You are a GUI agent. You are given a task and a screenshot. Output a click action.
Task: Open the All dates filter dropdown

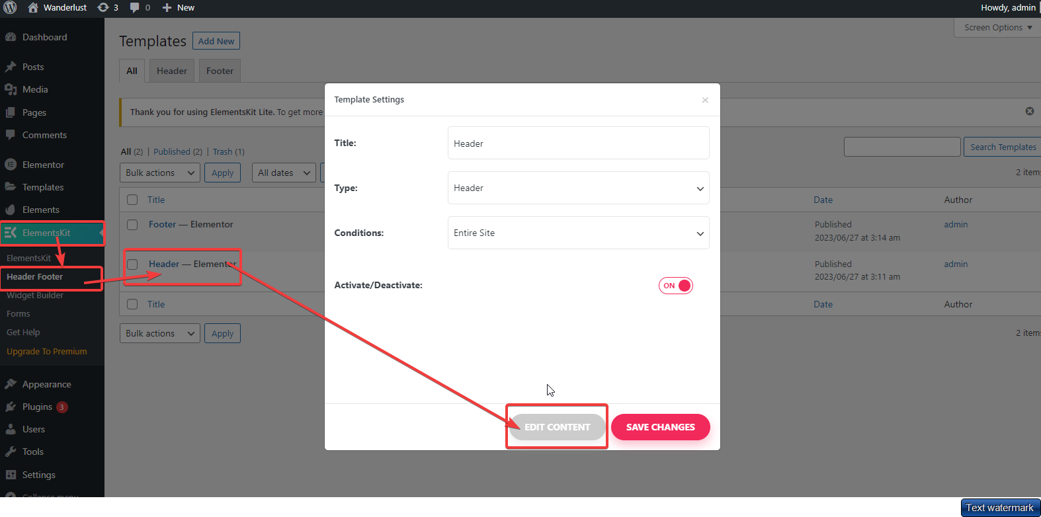(284, 173)
